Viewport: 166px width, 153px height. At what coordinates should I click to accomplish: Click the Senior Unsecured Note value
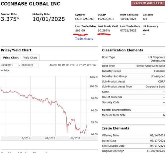[151, 66]
